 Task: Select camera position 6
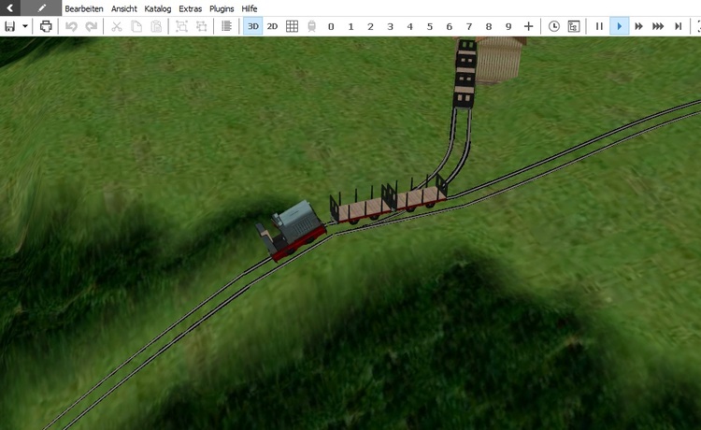[x=450, y=27]
